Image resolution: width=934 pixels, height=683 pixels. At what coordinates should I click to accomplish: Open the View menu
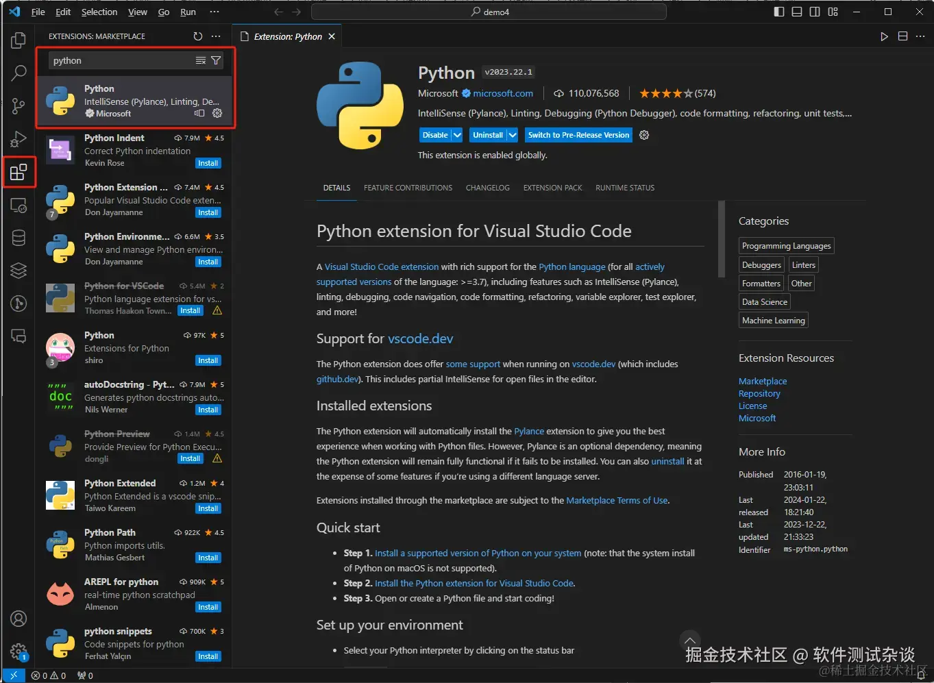click(138, 12)
